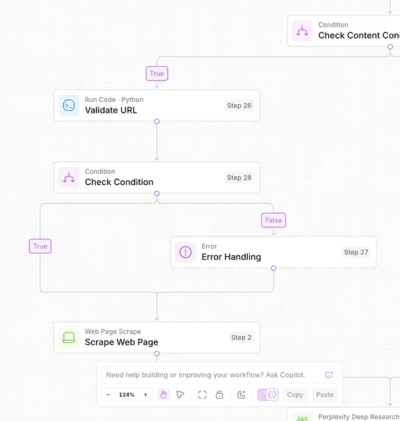Toggle the curly-braces variables switch
Screen dimensions: 400x421
[268, 395]
